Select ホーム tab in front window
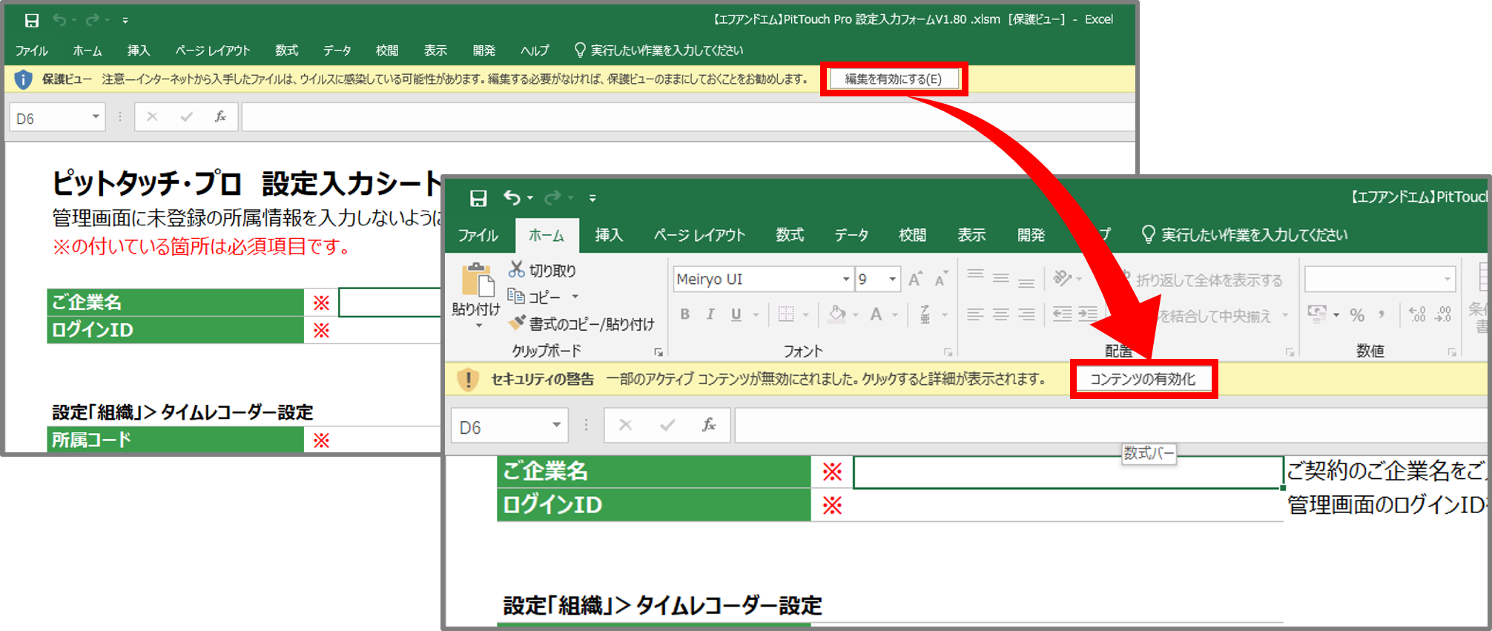Viewport: 1492px width, 631px height. [x=547, y=235]
